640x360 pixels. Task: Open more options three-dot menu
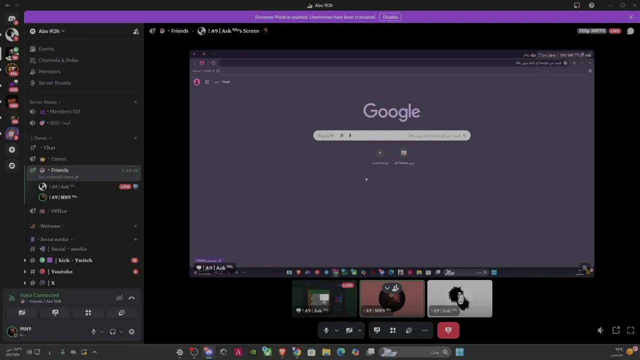point(425,330)
